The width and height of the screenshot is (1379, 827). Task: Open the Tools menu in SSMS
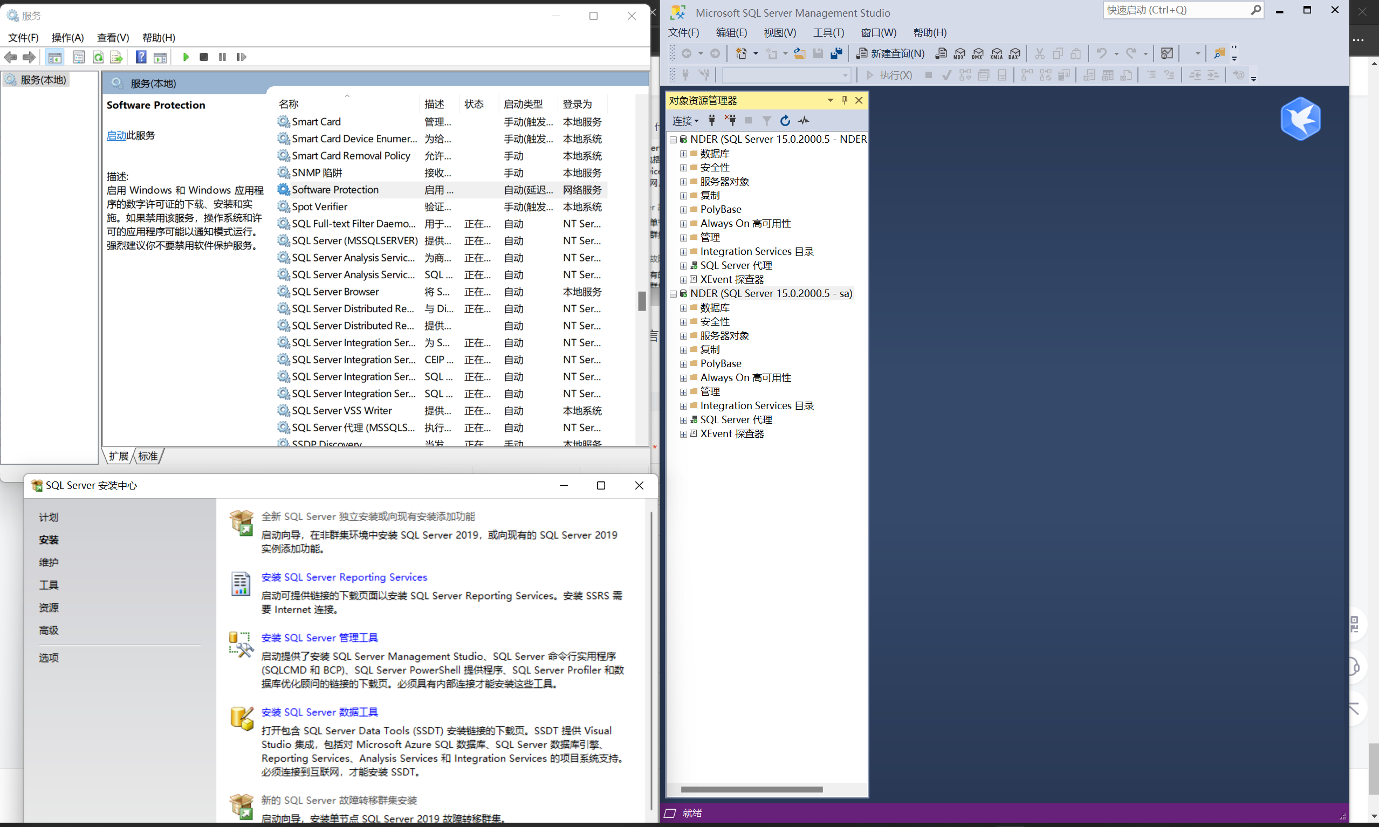click(x=828, y=32)
